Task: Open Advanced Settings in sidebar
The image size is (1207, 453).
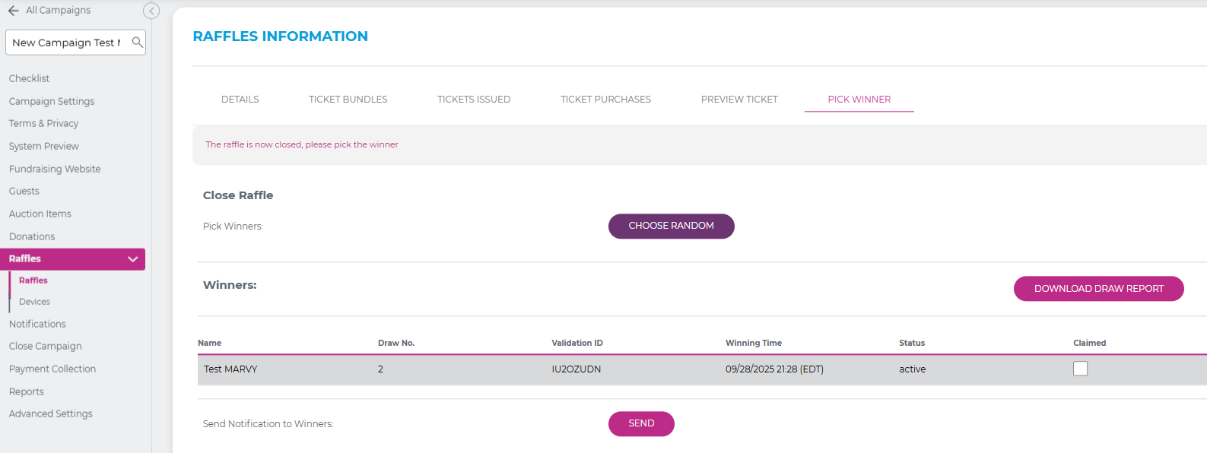Action: click(x=51, y=414)
